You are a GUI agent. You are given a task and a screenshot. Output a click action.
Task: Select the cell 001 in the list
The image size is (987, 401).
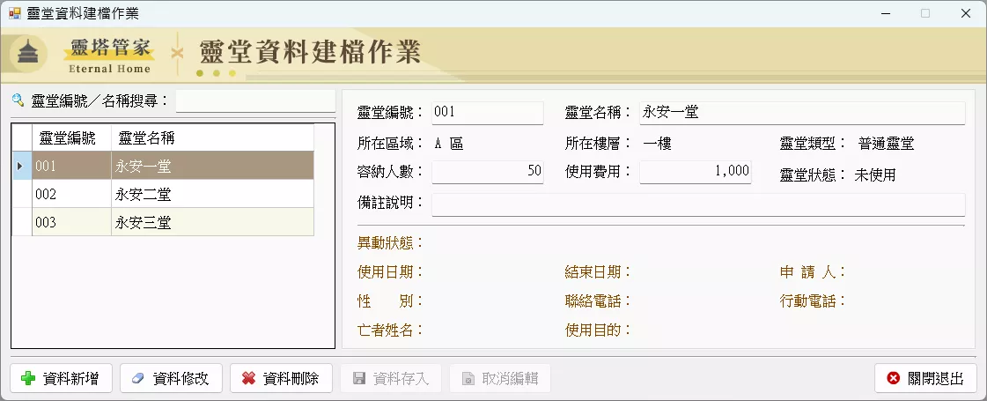click(x=72, y=166)
